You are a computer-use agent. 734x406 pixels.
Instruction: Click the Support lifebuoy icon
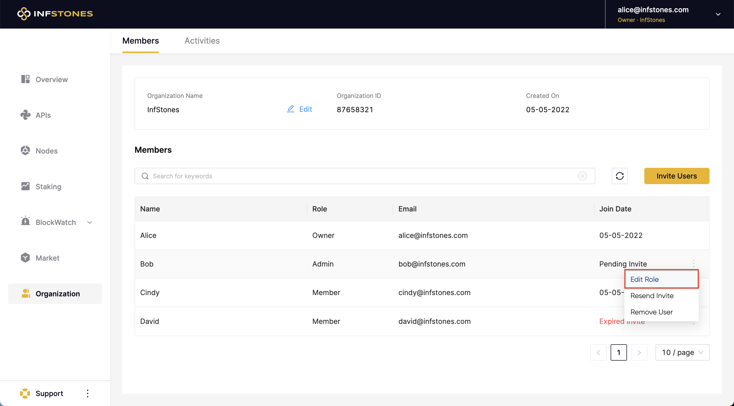point(25,393)
